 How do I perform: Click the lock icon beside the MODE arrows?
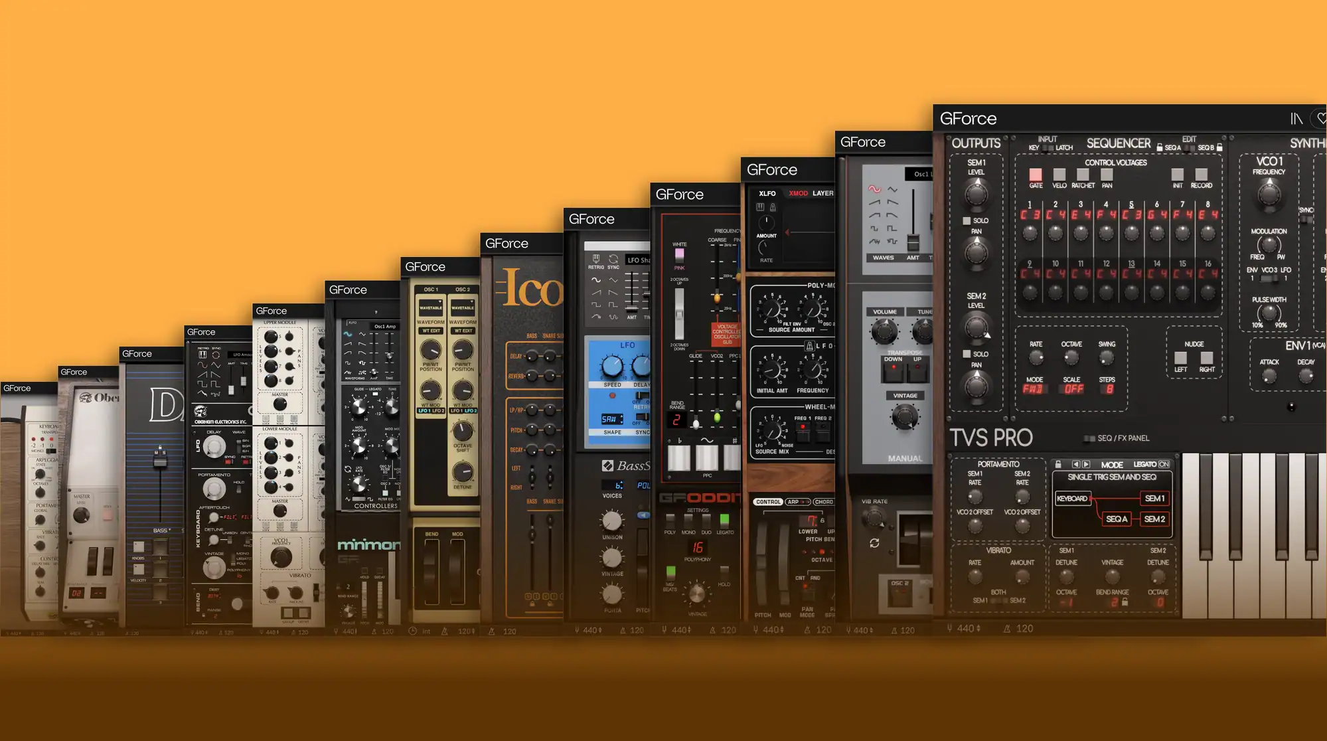click(x=1058, y=464)
